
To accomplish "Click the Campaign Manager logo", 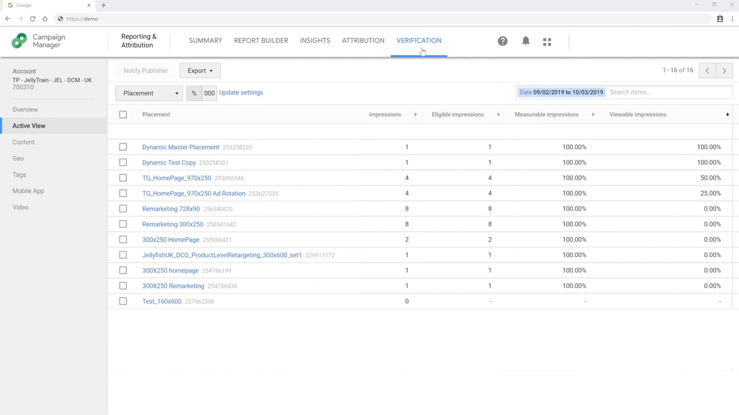I will (19, 41).
